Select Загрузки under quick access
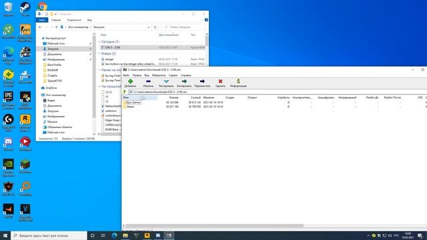The image size is (427, 240). click(53, 49)
